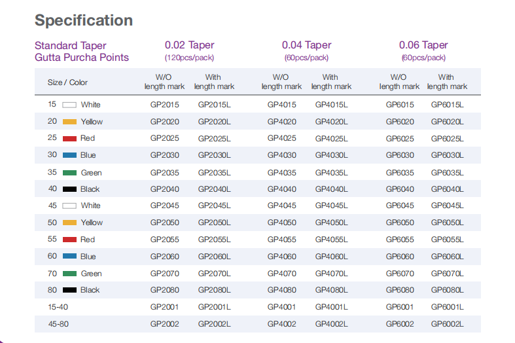
Task: Select product code GP2001L in 15-40 row
Action: tap(214, 307)
